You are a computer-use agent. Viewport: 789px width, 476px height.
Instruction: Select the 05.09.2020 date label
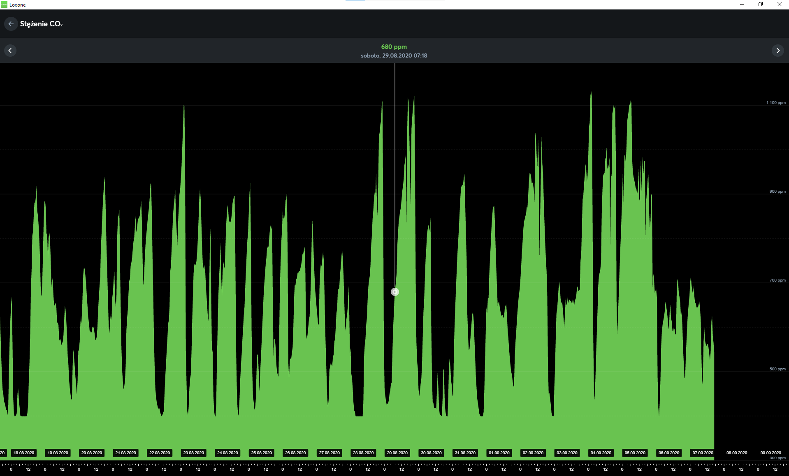[635, 453]
